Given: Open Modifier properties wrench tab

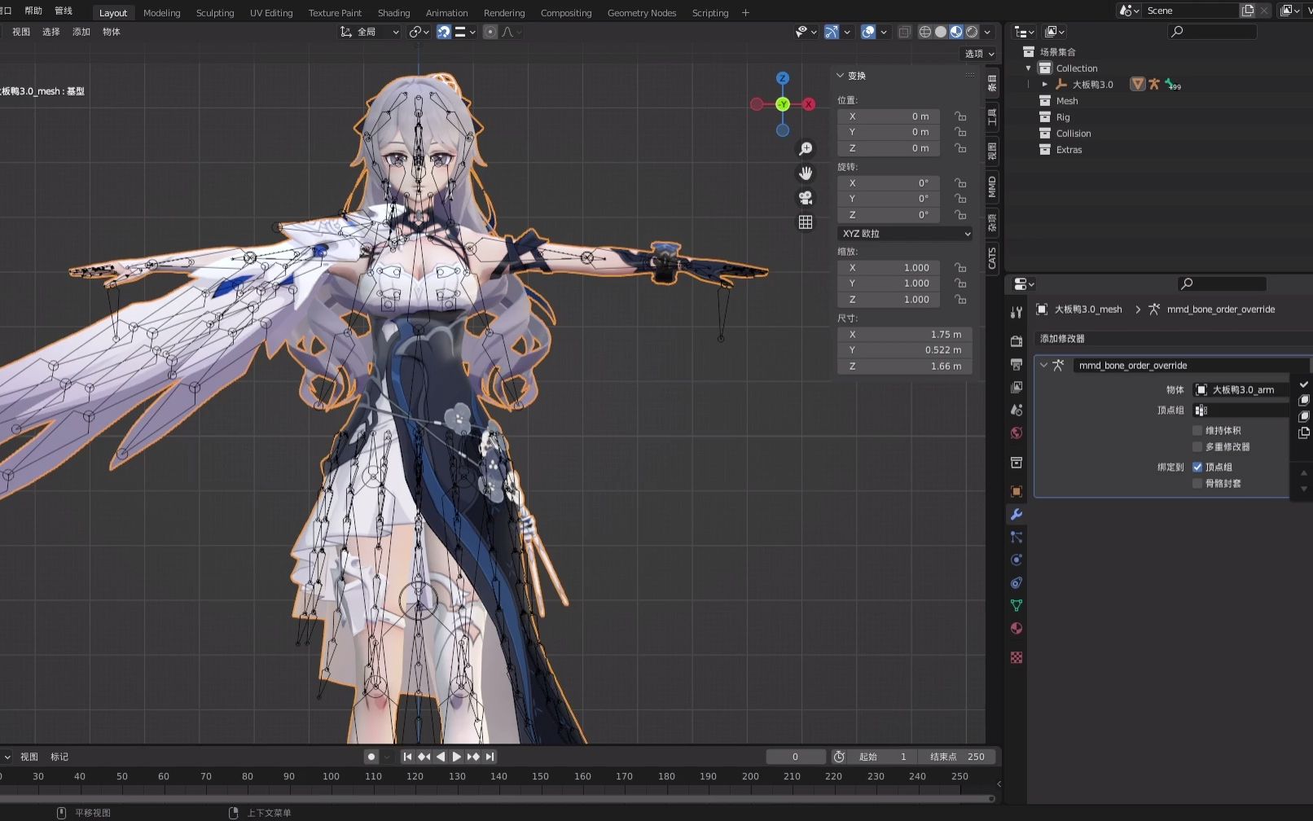Looking at the screenshot, I should pyautogui.click(x=1017, y=514).
